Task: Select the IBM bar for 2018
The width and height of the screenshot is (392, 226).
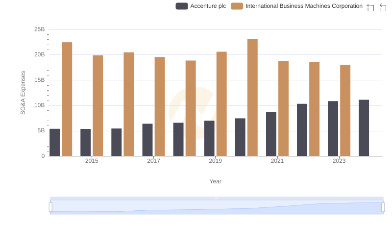Action: point(191,108)
